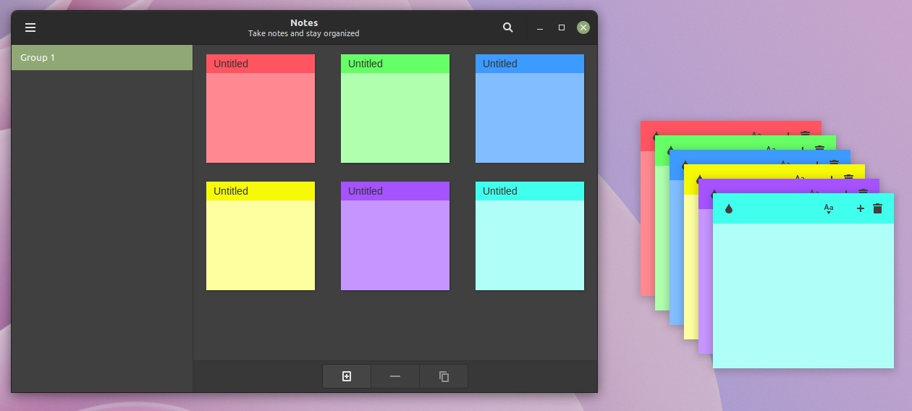Open the yellow Untitled note
This screenshot has height=411, width=912.
pos(261,236)
